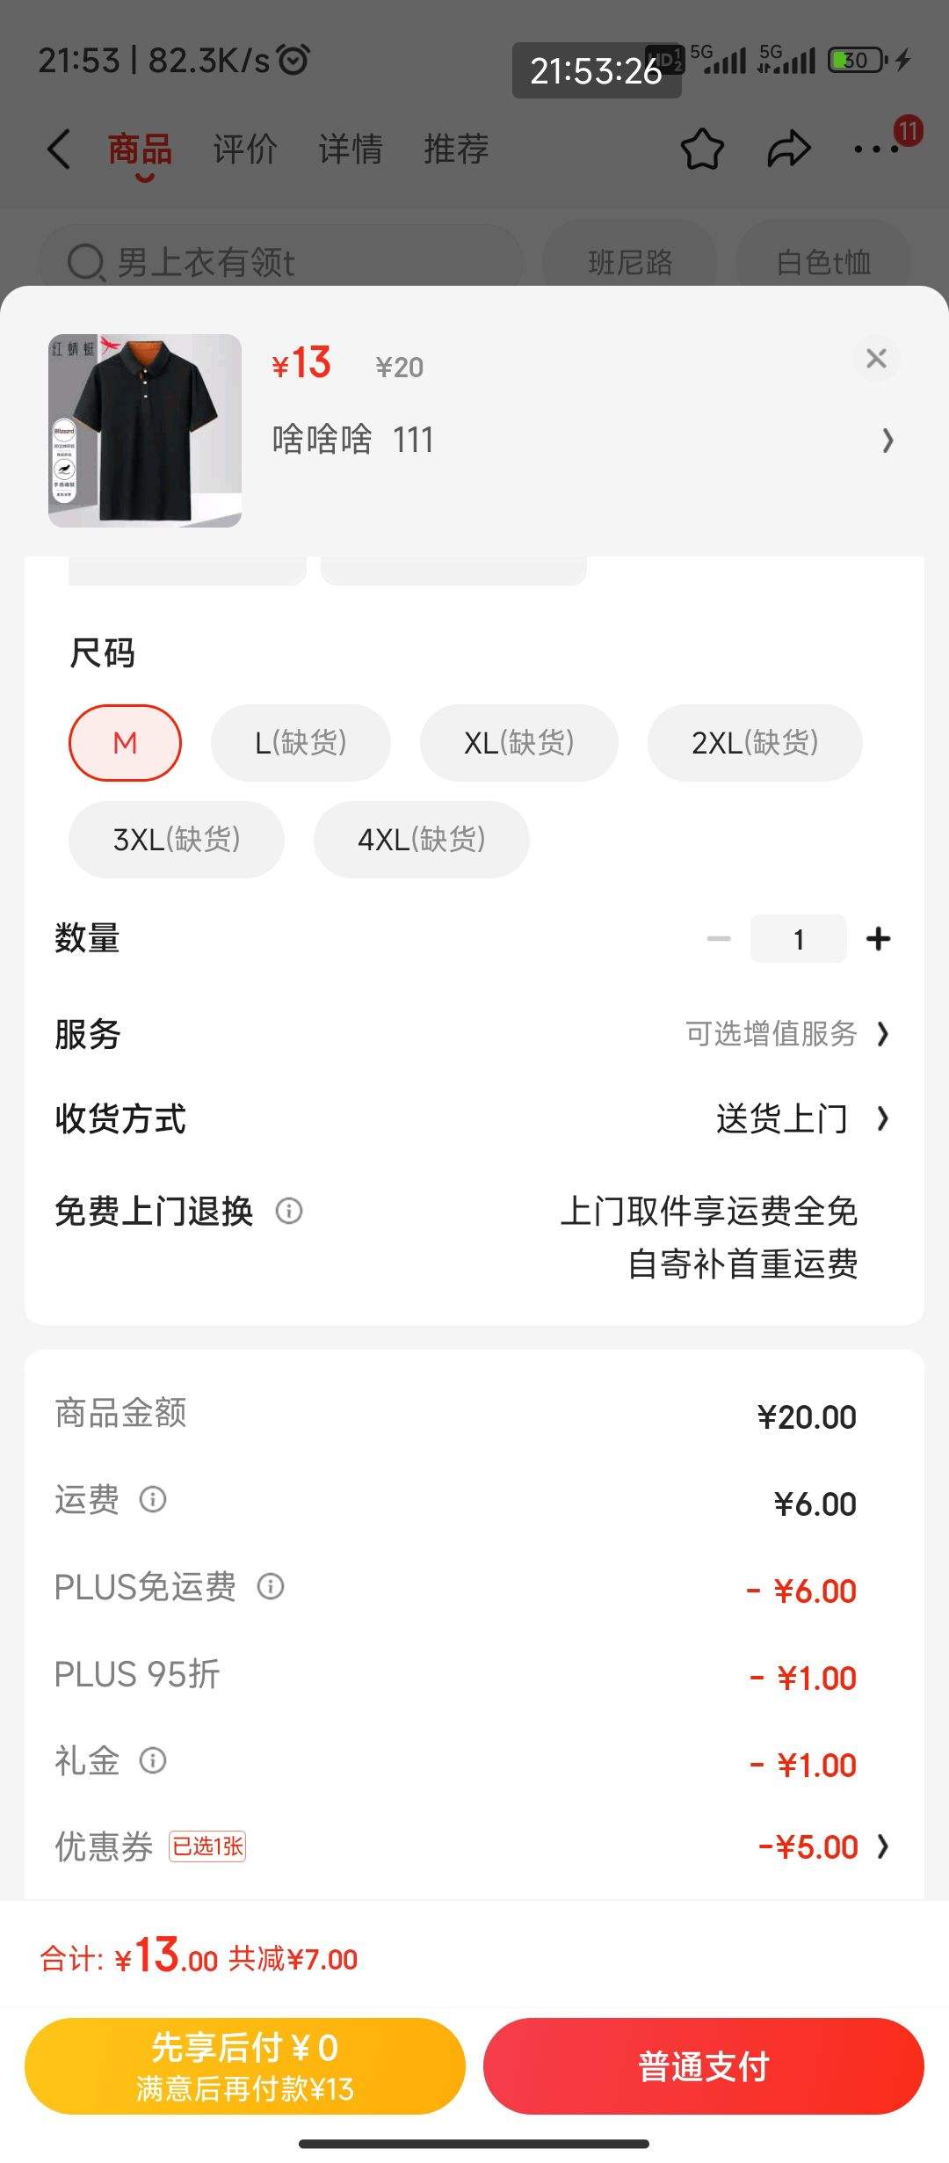Close the product options sheet
This screenshot has height=2163, width=949.
point(876,359)
